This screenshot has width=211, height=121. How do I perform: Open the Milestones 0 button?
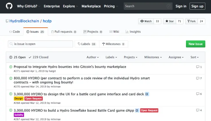[114, 44]
